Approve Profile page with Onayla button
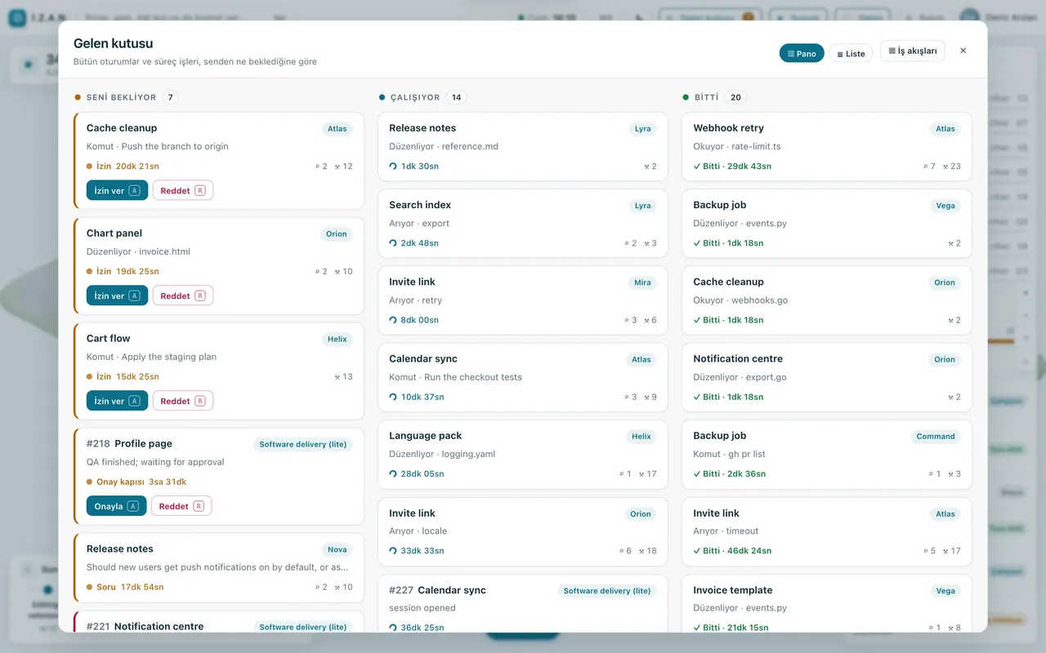Viewport: 1046px width, 653px height. point(116,506)
